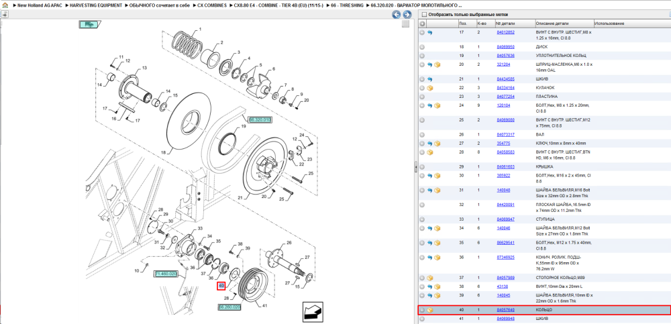Viewport: 671px width, 324px height.
Task: Open part number link 84069948
Action: click(x=505, y=319)
